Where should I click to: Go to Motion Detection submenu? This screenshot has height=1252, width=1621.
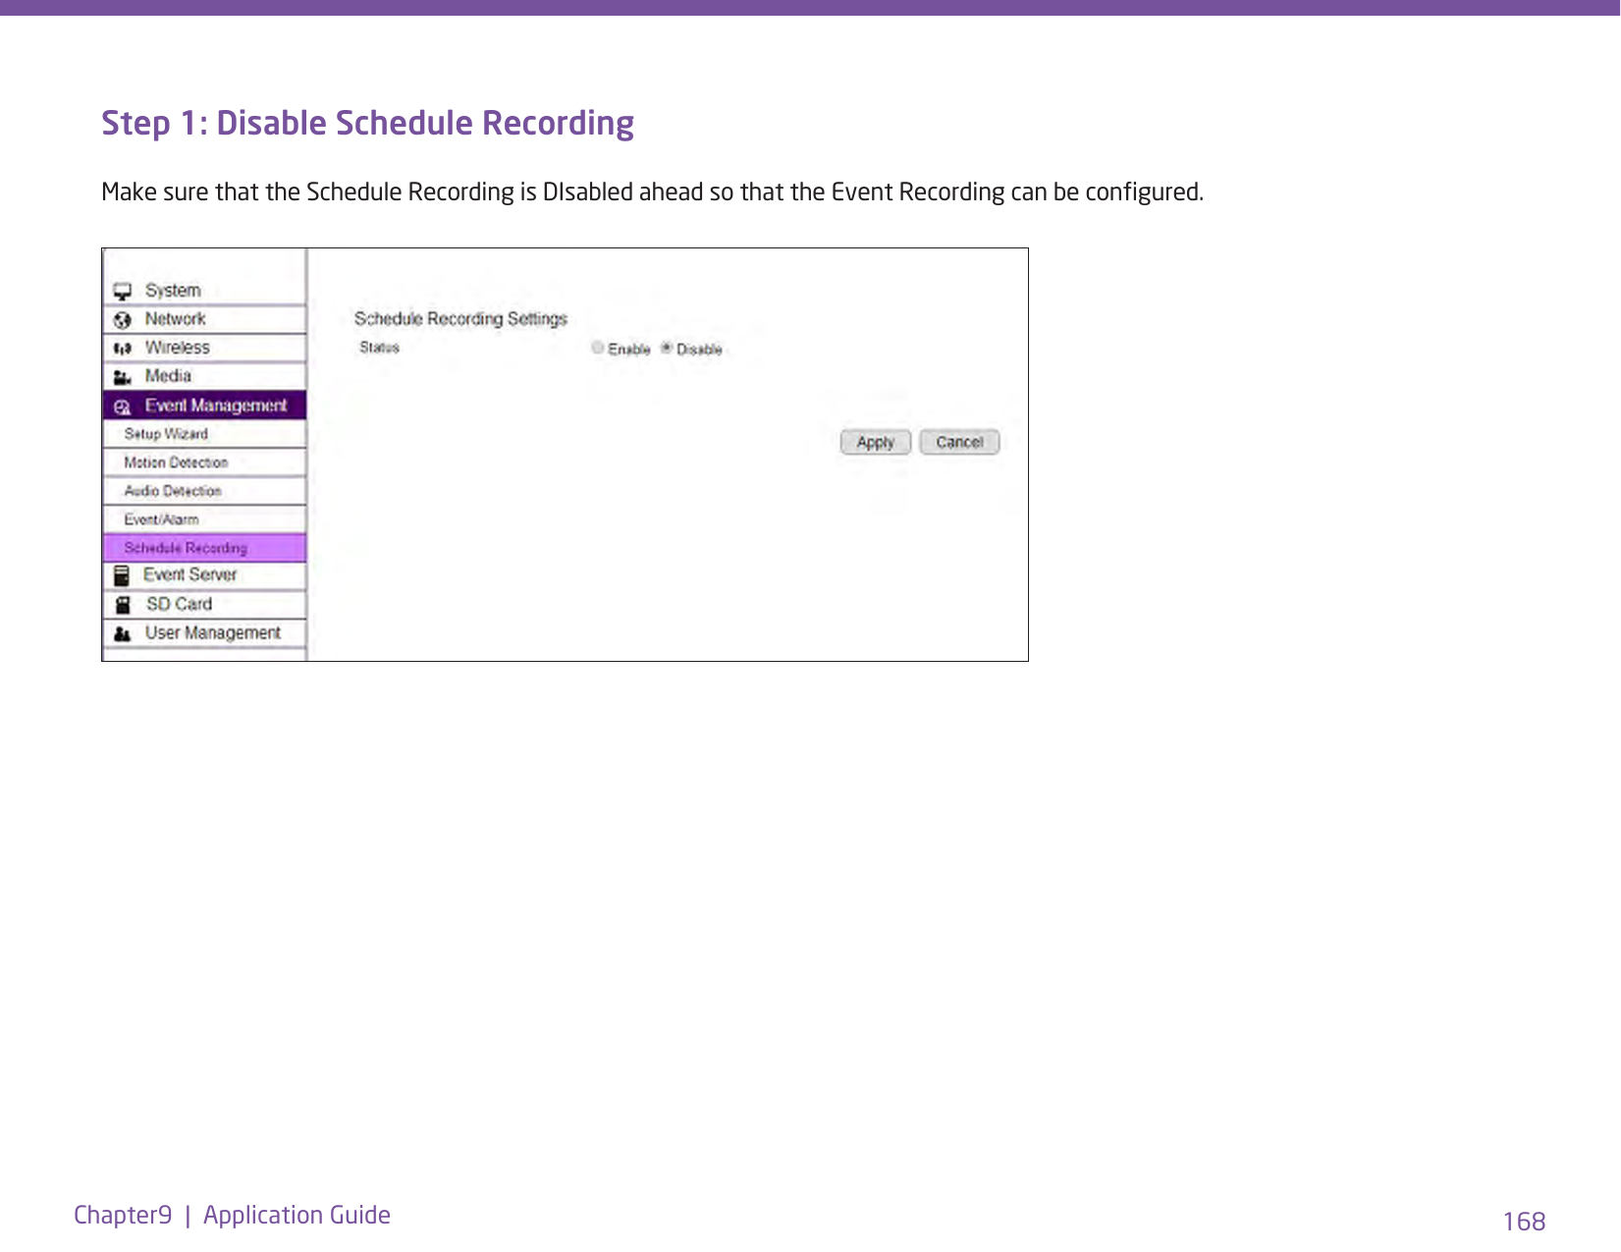point(204,463)
